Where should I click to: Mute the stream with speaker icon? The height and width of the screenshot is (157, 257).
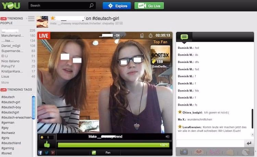[168, 136]
